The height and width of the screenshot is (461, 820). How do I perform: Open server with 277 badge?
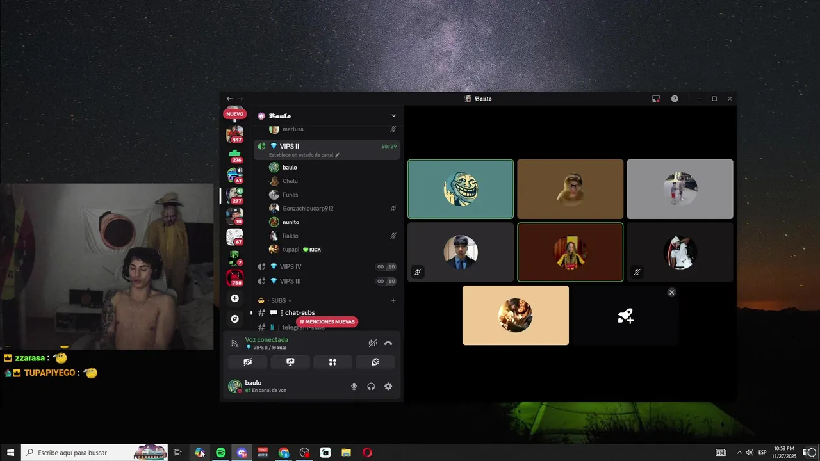[x=234, y=195]
